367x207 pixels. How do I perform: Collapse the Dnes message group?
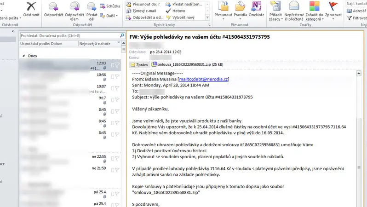coord(23,56)
